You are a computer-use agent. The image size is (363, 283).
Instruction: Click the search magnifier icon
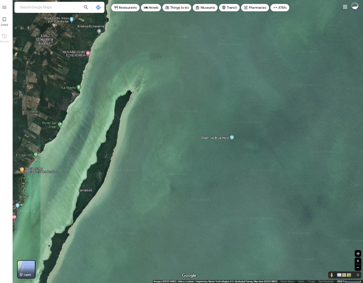click(86, 7)
